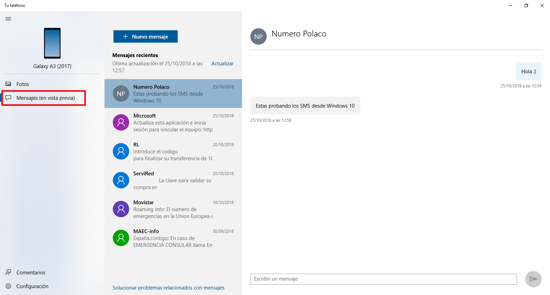The image size is (550, 295).
Task: Open Configuración settings
Action: [x=52, y=286]
